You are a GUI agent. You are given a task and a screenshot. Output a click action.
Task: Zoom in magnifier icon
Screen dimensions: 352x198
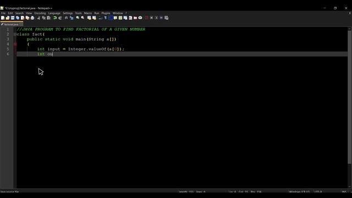coord(78,18)
